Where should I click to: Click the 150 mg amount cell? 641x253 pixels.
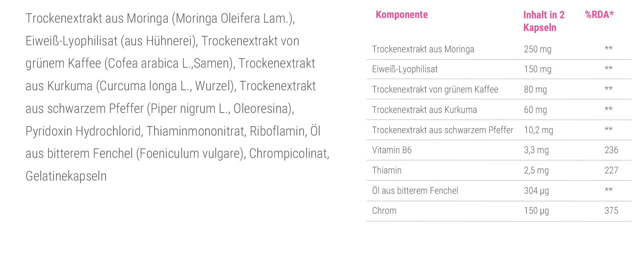[538, 69]
